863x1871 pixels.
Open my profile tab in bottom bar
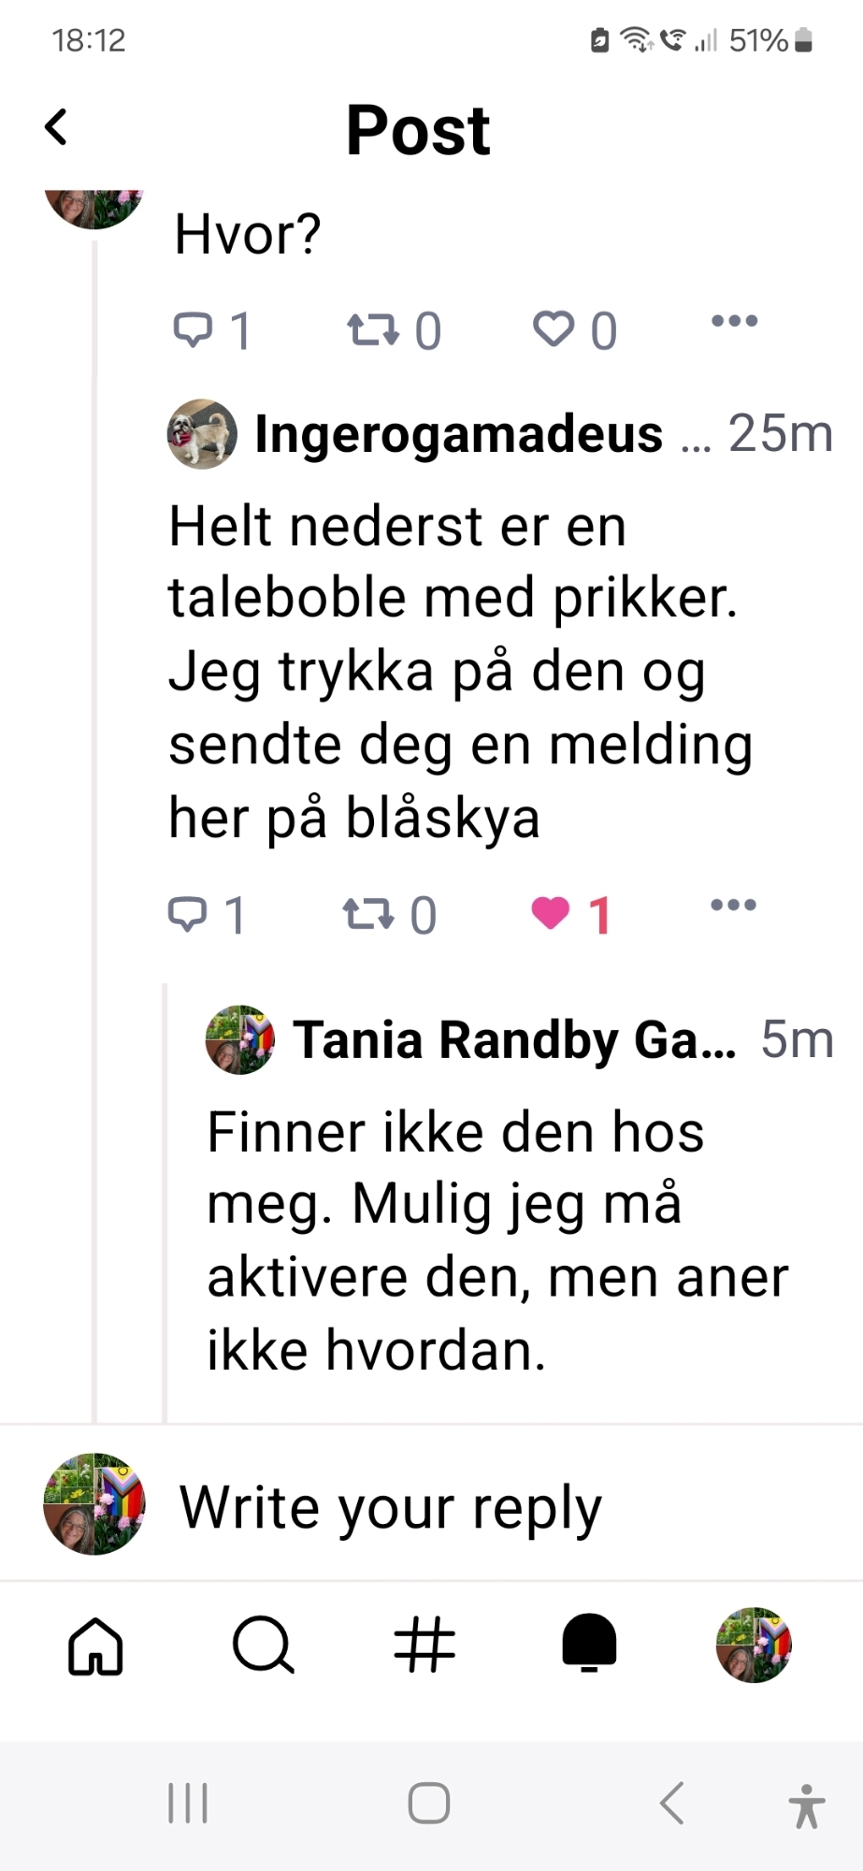tap(754, 1646)
